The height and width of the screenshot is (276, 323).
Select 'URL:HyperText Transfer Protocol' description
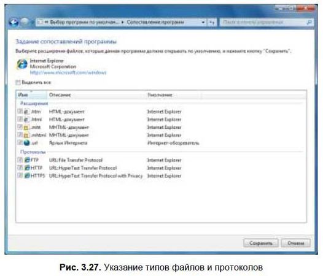[83, 167]
